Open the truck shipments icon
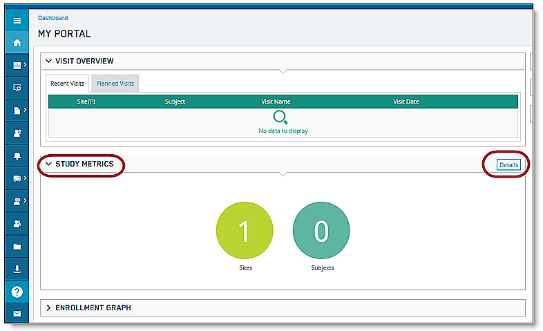 click(17, 178)
